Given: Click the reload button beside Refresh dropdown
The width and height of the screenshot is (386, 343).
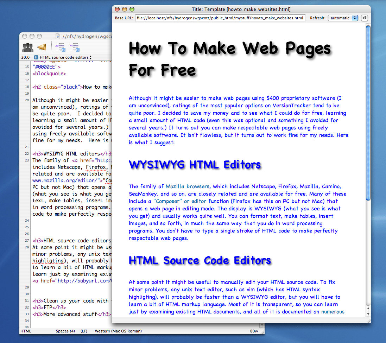Looking at the screenshot, I should [364, 18].
